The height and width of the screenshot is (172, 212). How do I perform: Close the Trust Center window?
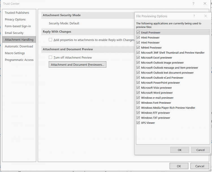205,4
